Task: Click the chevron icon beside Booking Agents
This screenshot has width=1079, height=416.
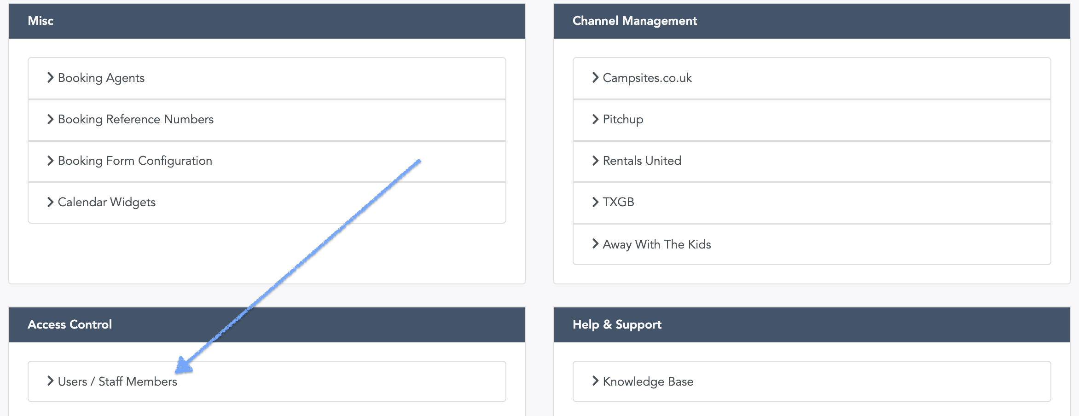Action: (x=50, y=78)
